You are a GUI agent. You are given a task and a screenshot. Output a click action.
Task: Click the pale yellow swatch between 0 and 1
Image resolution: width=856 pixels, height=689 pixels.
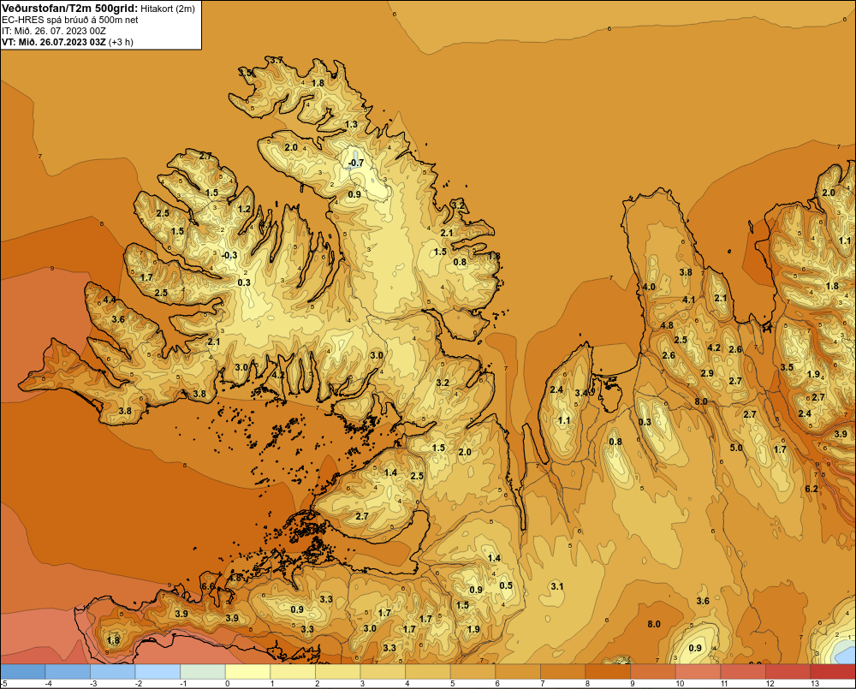(247, 672)
